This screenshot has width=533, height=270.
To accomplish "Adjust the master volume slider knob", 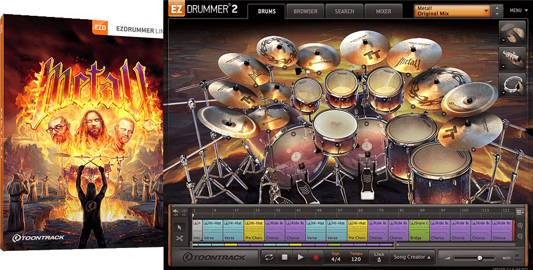I will coord(479,258).
